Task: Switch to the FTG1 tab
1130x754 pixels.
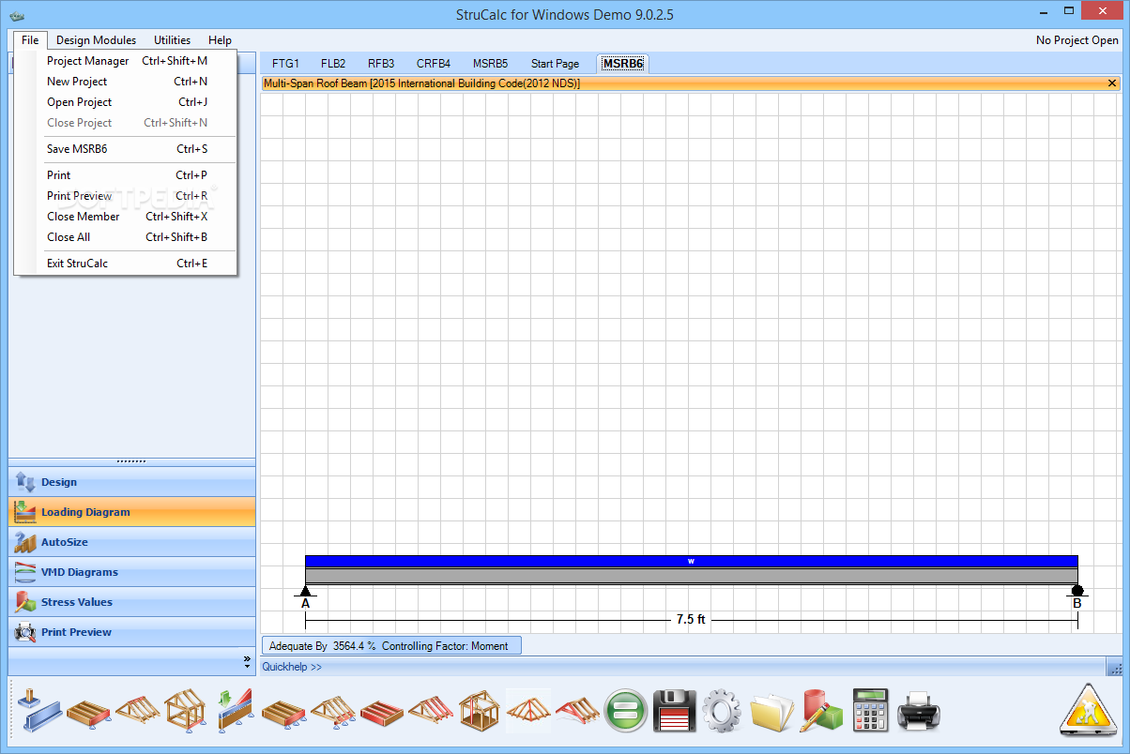Action: tap(285, 64)
